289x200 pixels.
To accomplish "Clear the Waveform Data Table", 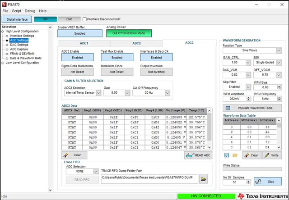I will [252, 155].
